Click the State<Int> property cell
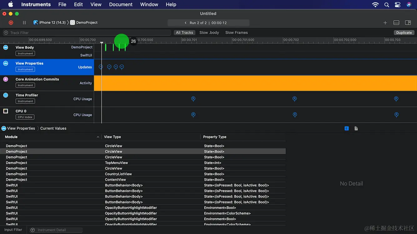Screen dimensions: 417x234 [x=213, y=163]
